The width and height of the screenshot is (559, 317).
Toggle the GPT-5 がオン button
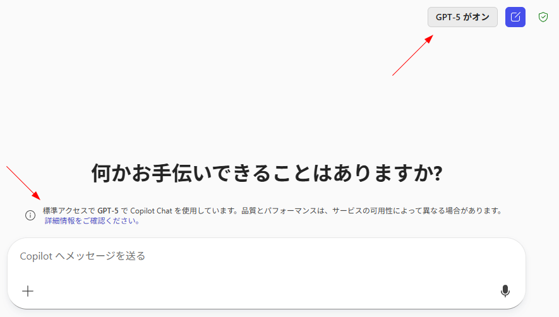pos(462,17)
